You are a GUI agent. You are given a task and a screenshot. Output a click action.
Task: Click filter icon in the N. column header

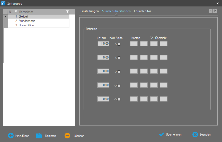16,12
